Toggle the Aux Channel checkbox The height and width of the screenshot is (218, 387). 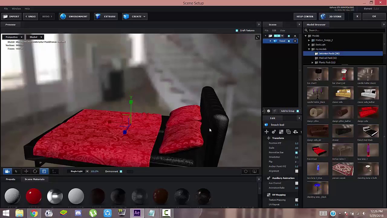297,183
